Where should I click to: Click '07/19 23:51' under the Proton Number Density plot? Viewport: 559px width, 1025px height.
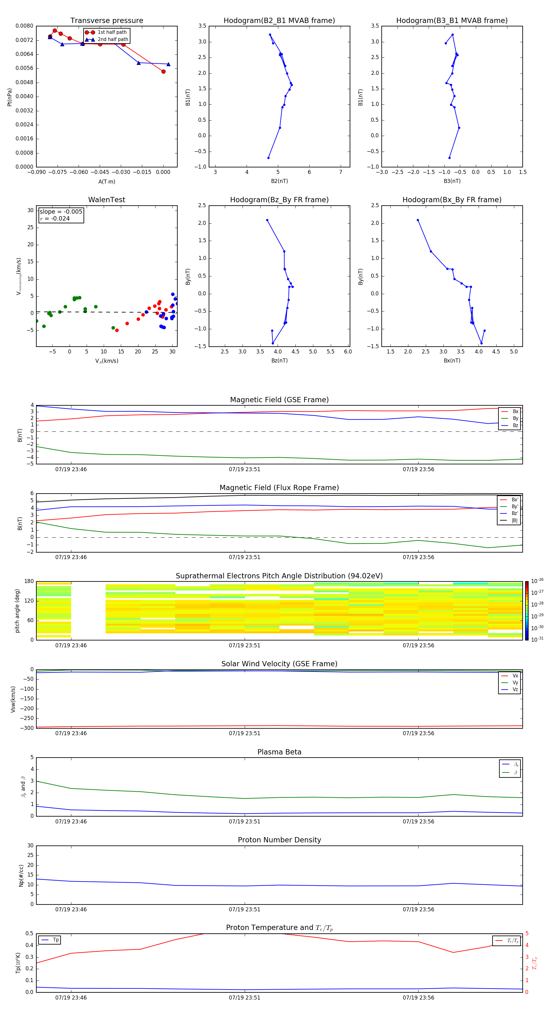(244, 909)
